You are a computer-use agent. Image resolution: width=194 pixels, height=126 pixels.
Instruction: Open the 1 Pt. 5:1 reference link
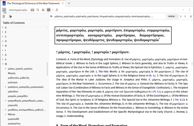156,92
